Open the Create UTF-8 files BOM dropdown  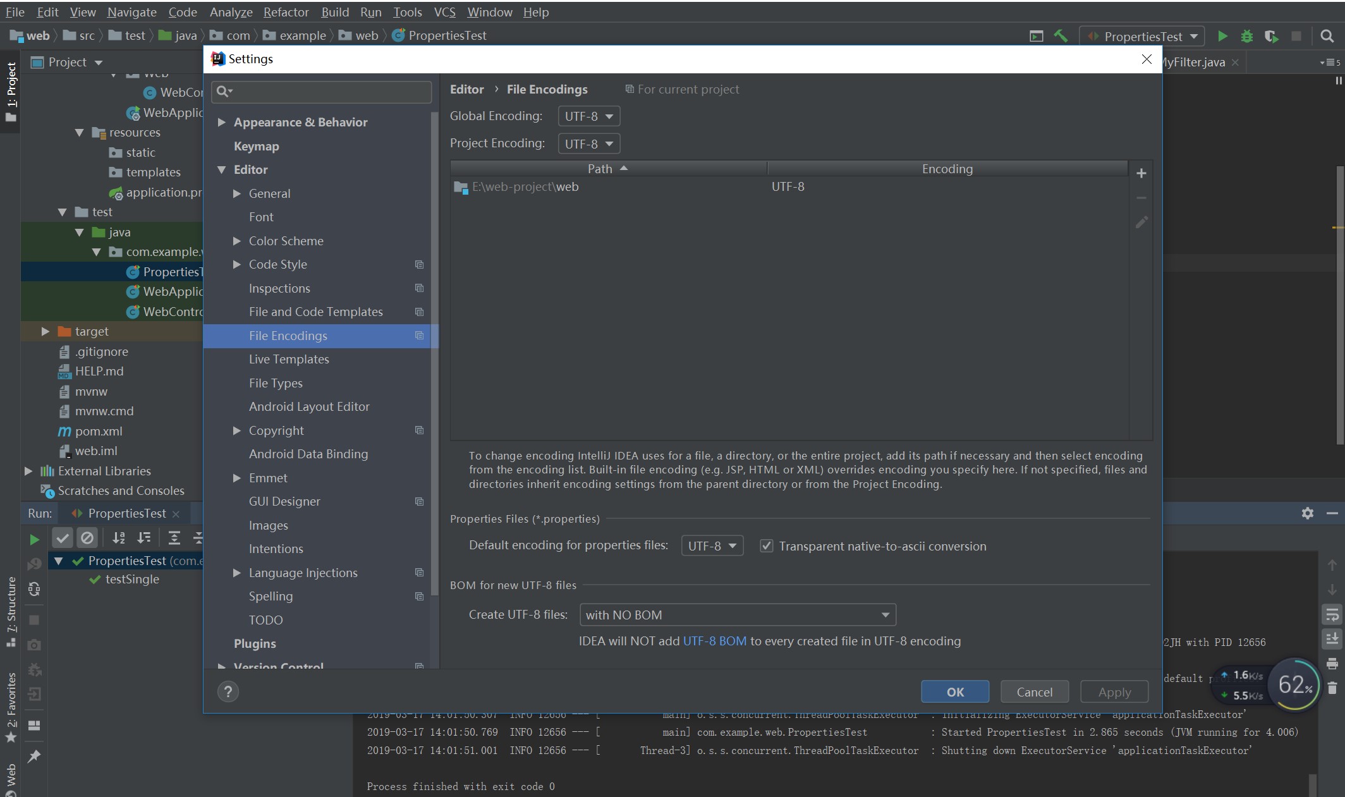(x=736, y=614)
